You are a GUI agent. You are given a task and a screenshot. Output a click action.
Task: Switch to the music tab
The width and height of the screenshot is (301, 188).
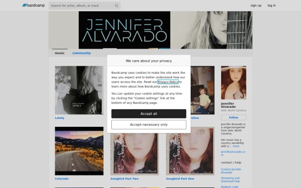tap(60, 53)
